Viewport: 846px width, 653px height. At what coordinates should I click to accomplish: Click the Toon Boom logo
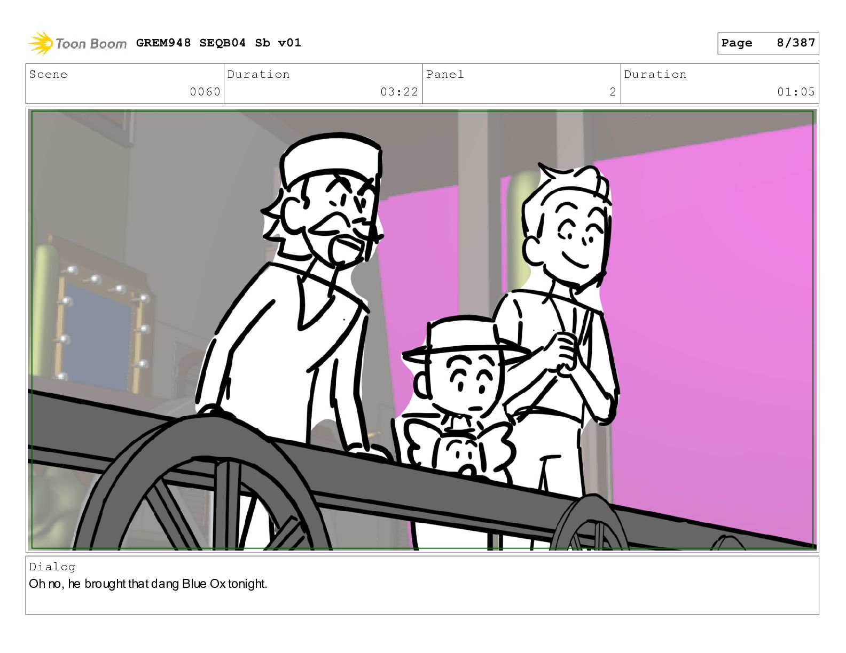coord(77,43)
